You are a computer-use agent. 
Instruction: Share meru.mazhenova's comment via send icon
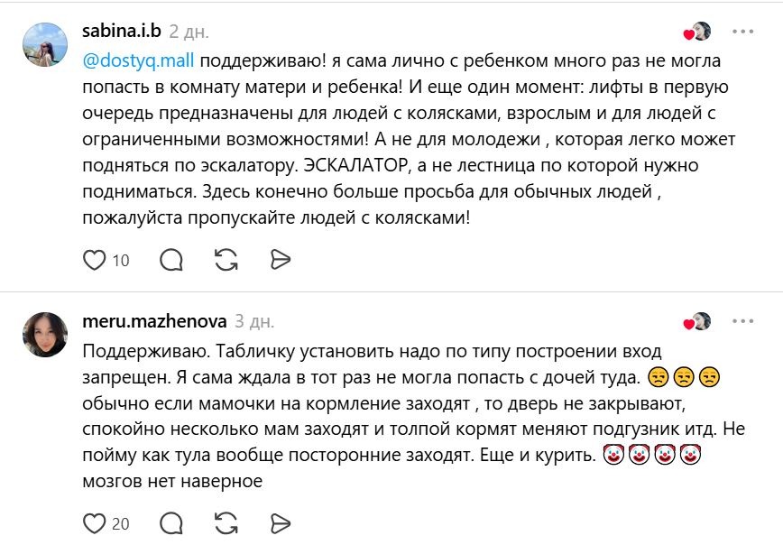click(281, 523)
